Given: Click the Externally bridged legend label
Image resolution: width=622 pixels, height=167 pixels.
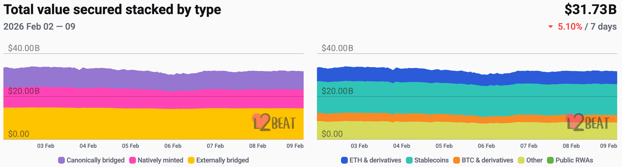Looking at the screenshot, I should pyautogui.click(x=222, y=160).
